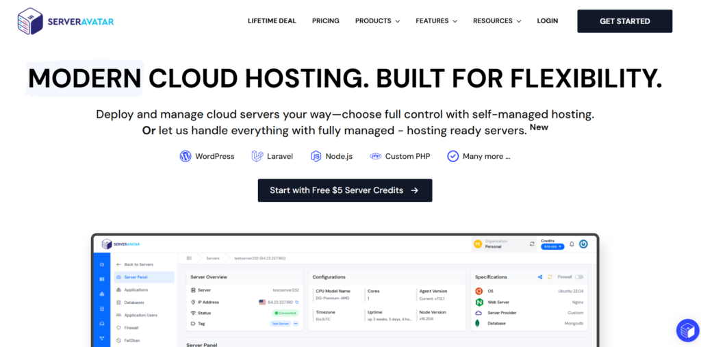
Task: Click the Many more ... label
Action: pos(487,157)
